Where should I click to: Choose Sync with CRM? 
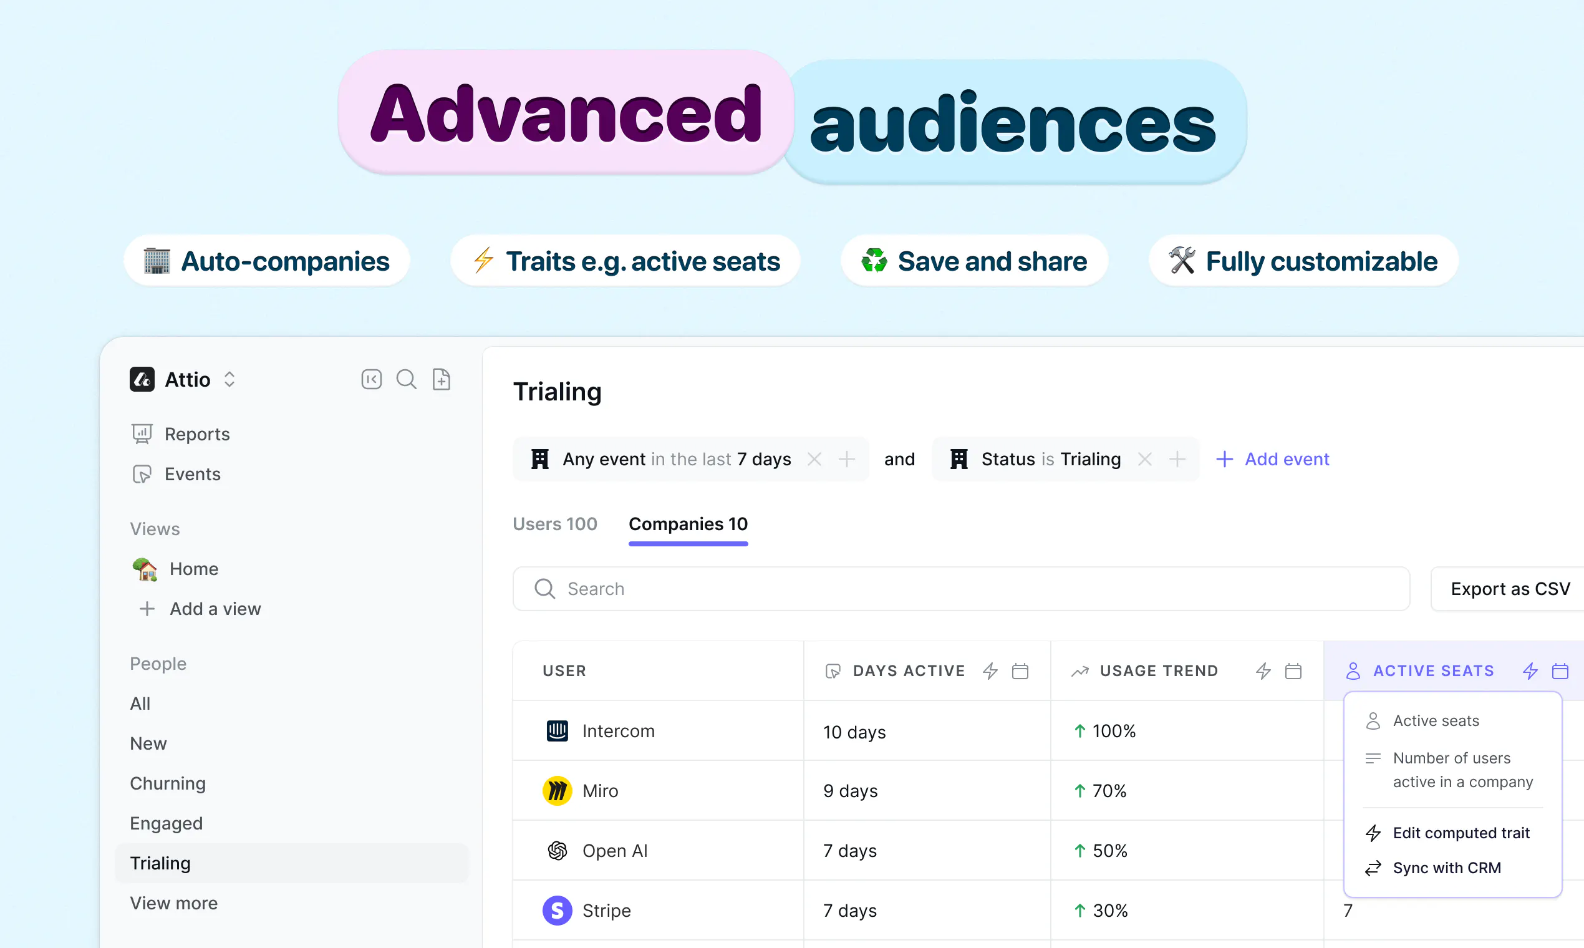[1433, 868]
